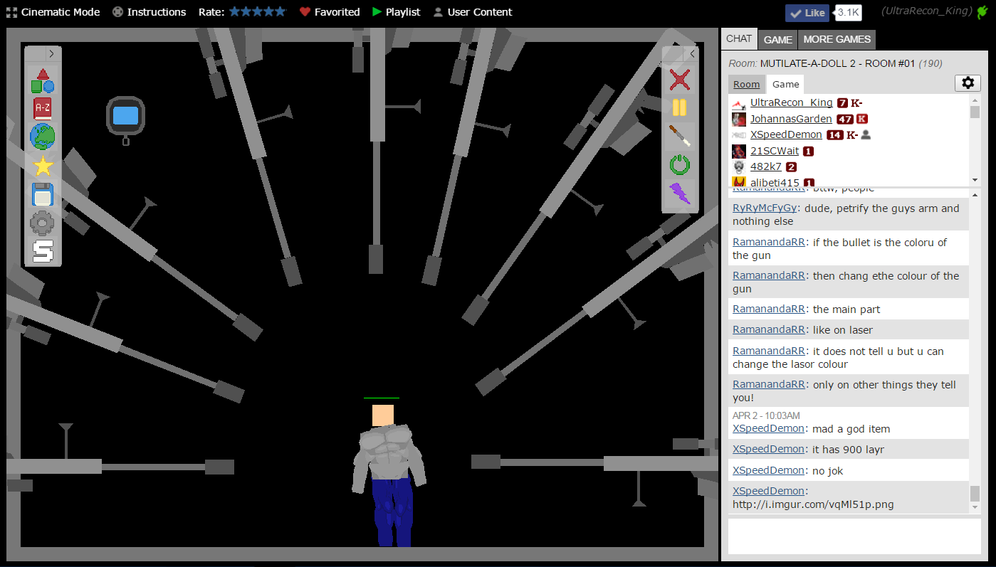Viewport: 996px width, 567px height.
Task: Open 21SCWait profile link
Action: (775, 151)
